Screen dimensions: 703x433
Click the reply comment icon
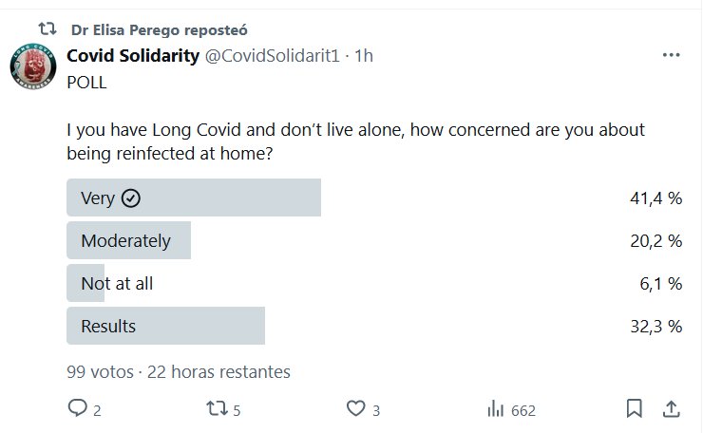coord(77,409)
